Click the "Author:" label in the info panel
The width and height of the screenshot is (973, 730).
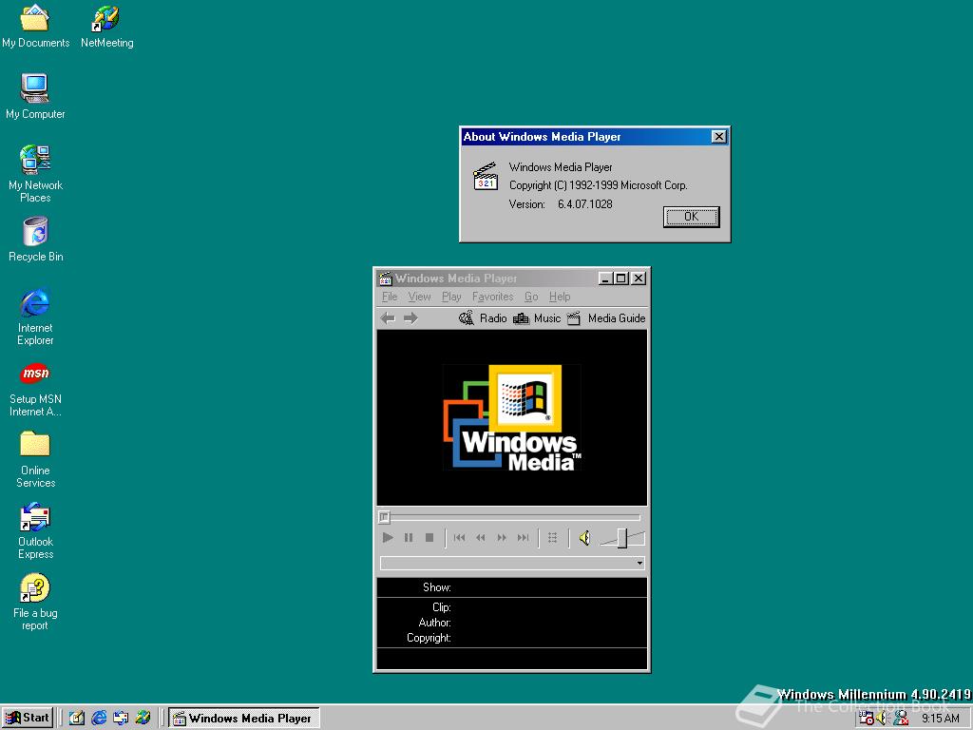(434, 622)
